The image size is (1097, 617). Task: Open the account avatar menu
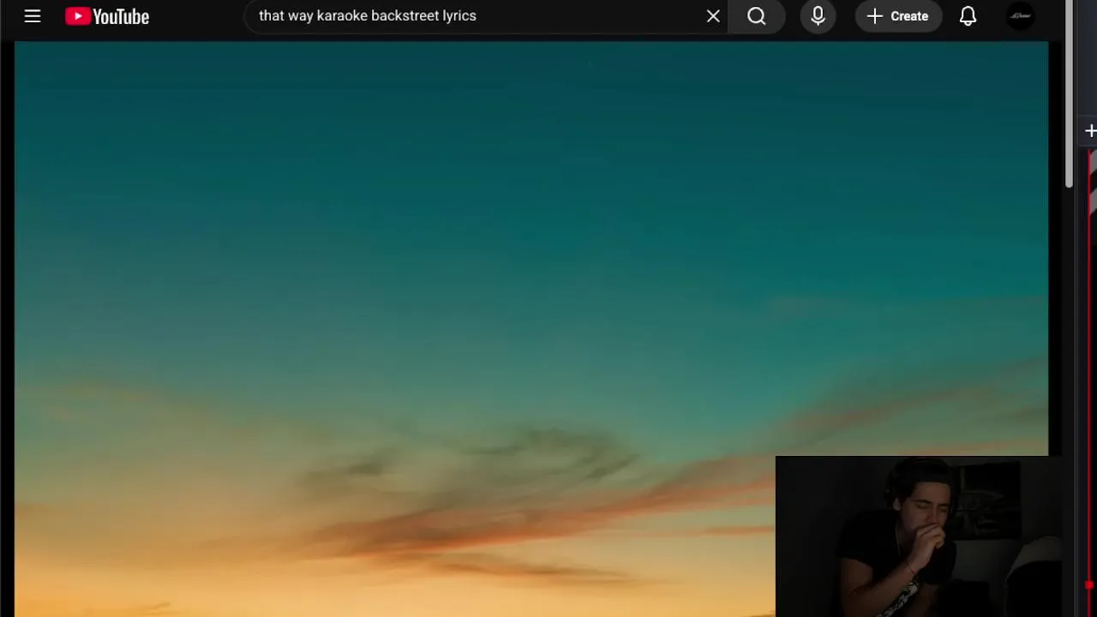pos(1020,16)
